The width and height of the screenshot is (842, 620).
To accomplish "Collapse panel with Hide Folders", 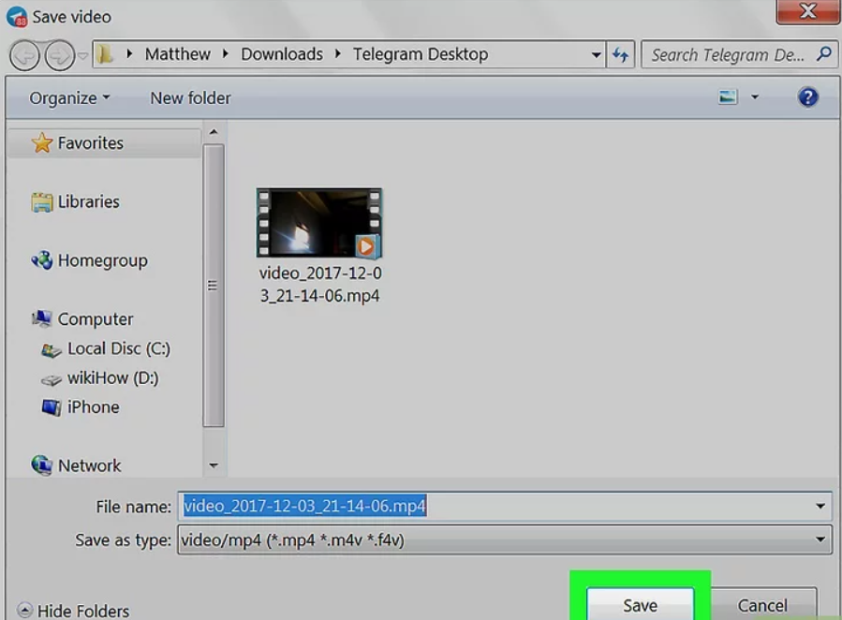I will click(x=73, y=611).
